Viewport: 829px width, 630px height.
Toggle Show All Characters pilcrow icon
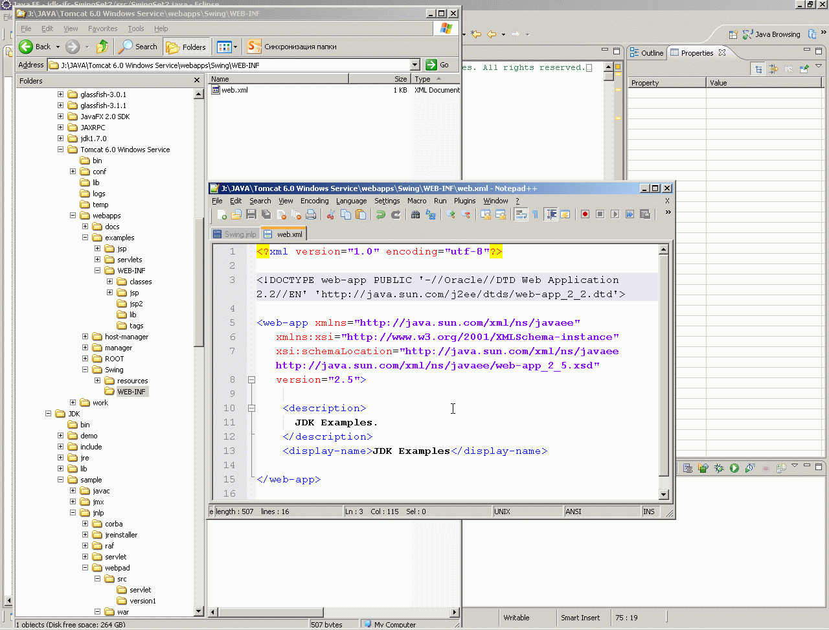point(536,214)
